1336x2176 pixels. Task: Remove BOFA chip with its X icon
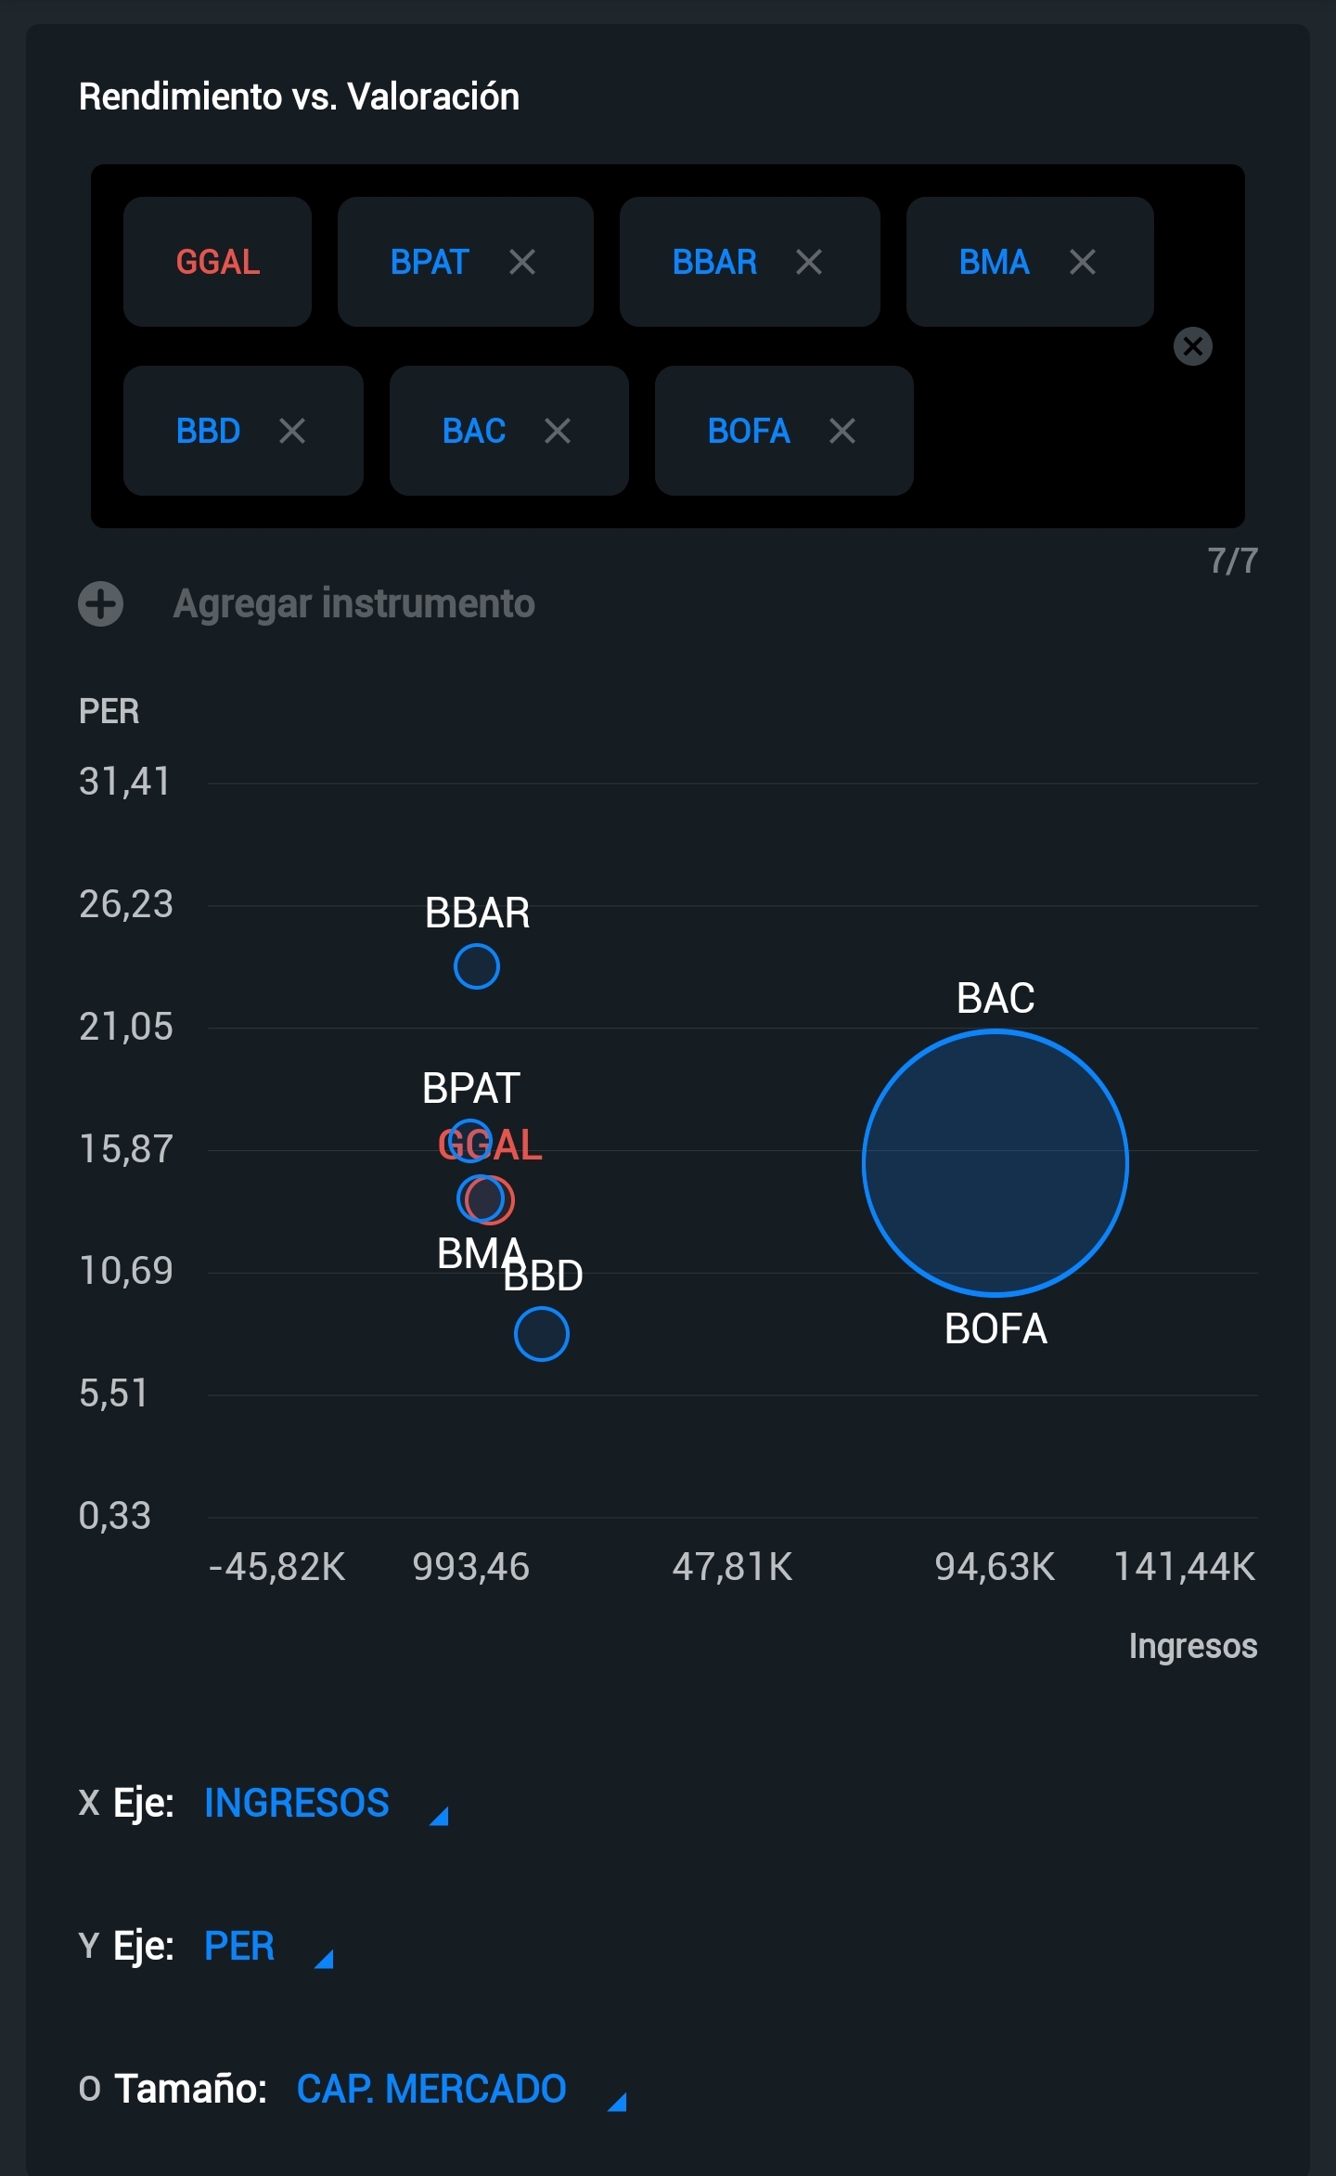(x=842, y=431)
